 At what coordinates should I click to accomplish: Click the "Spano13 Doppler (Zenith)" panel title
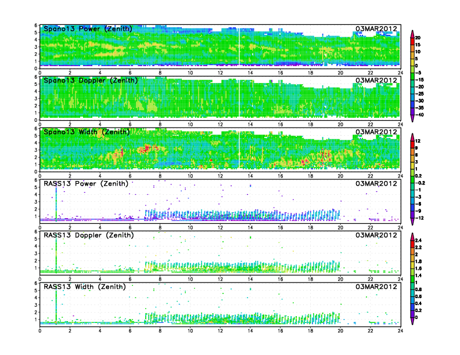tap(91, 80)
